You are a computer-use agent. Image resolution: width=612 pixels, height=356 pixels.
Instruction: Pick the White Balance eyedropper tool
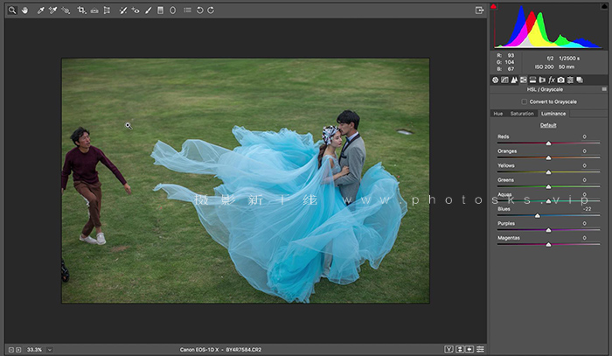pos(40,10)
